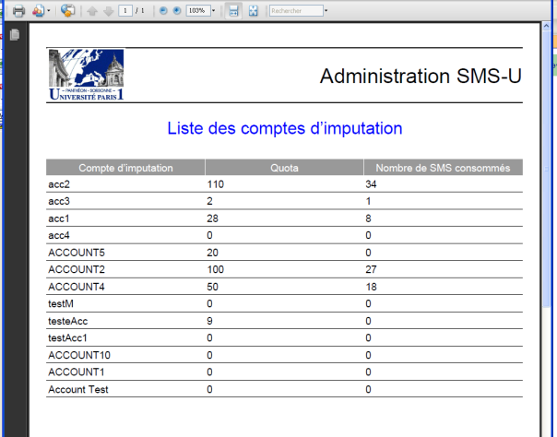The image size is (557, 437).
Task: Click the 103% zoom value field
Action: tap(196, 11)
